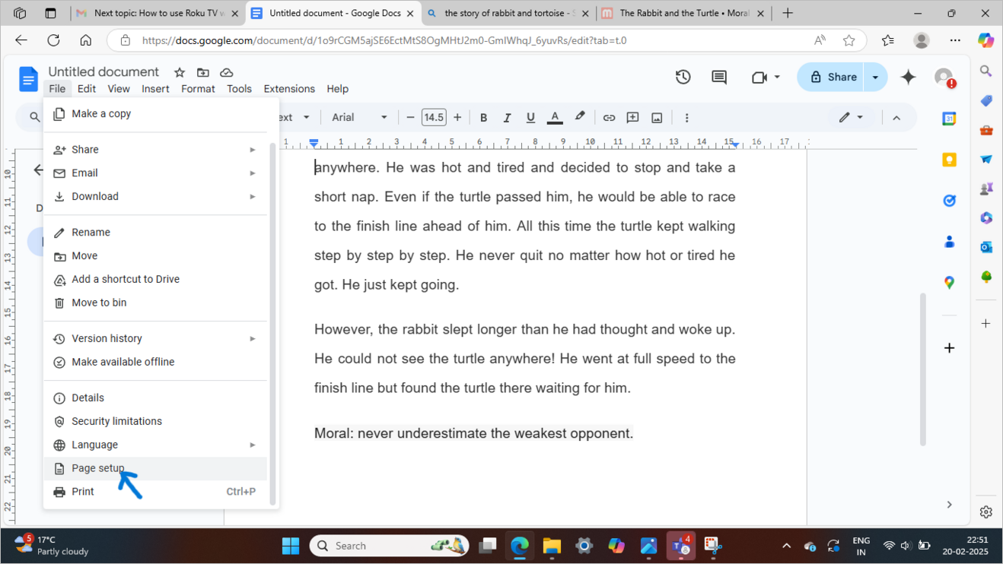Click the insert link icon
The image size is (1003, 564).
[609, 118]
